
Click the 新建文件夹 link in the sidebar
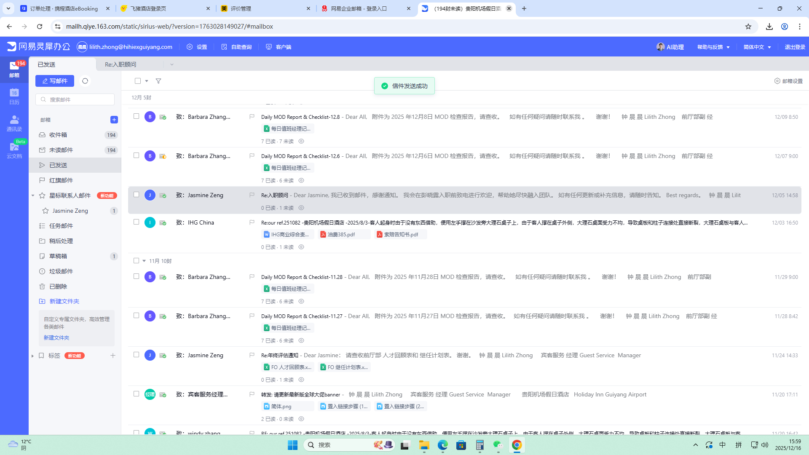(x=64, y=301)
